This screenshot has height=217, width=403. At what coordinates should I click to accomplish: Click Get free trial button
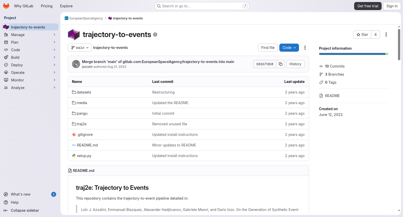click(368, 6)
